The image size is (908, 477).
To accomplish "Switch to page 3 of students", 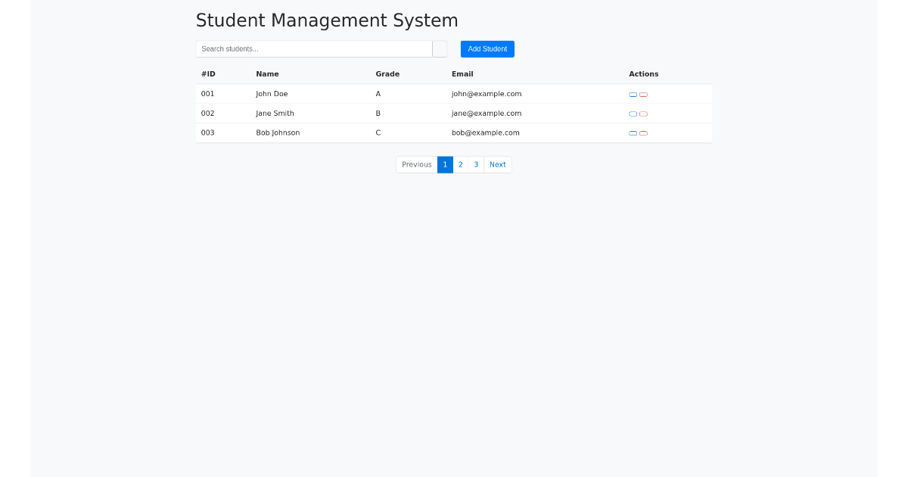I will point(476,164).
